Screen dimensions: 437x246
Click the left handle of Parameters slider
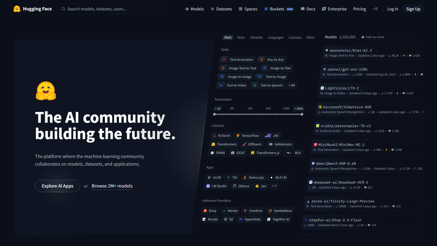tap(214, 114)
